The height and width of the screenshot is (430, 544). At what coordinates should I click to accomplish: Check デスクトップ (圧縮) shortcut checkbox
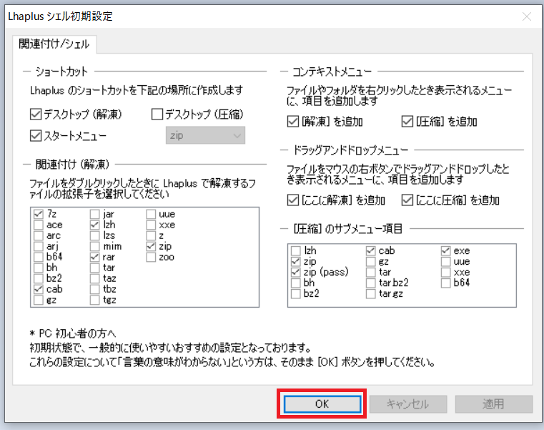[157, 114]
